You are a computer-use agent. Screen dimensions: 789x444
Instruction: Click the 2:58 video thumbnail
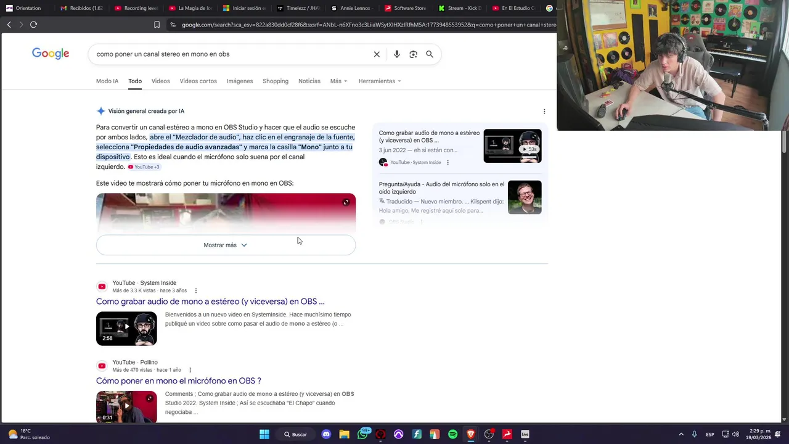[x=126, y=329]
